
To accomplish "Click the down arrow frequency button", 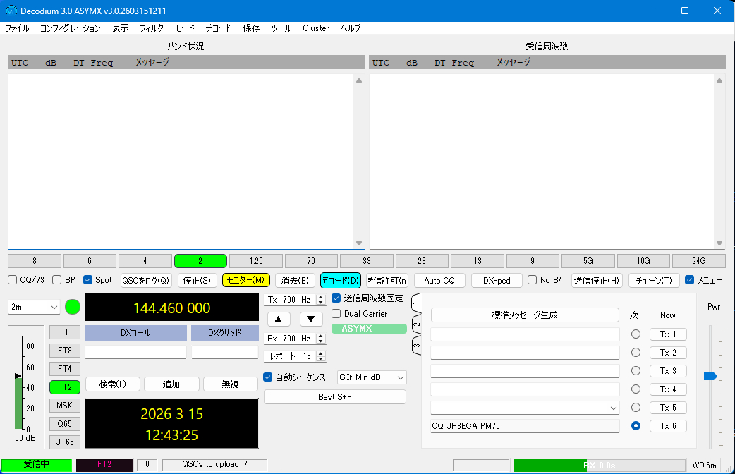I will (311, 319).
